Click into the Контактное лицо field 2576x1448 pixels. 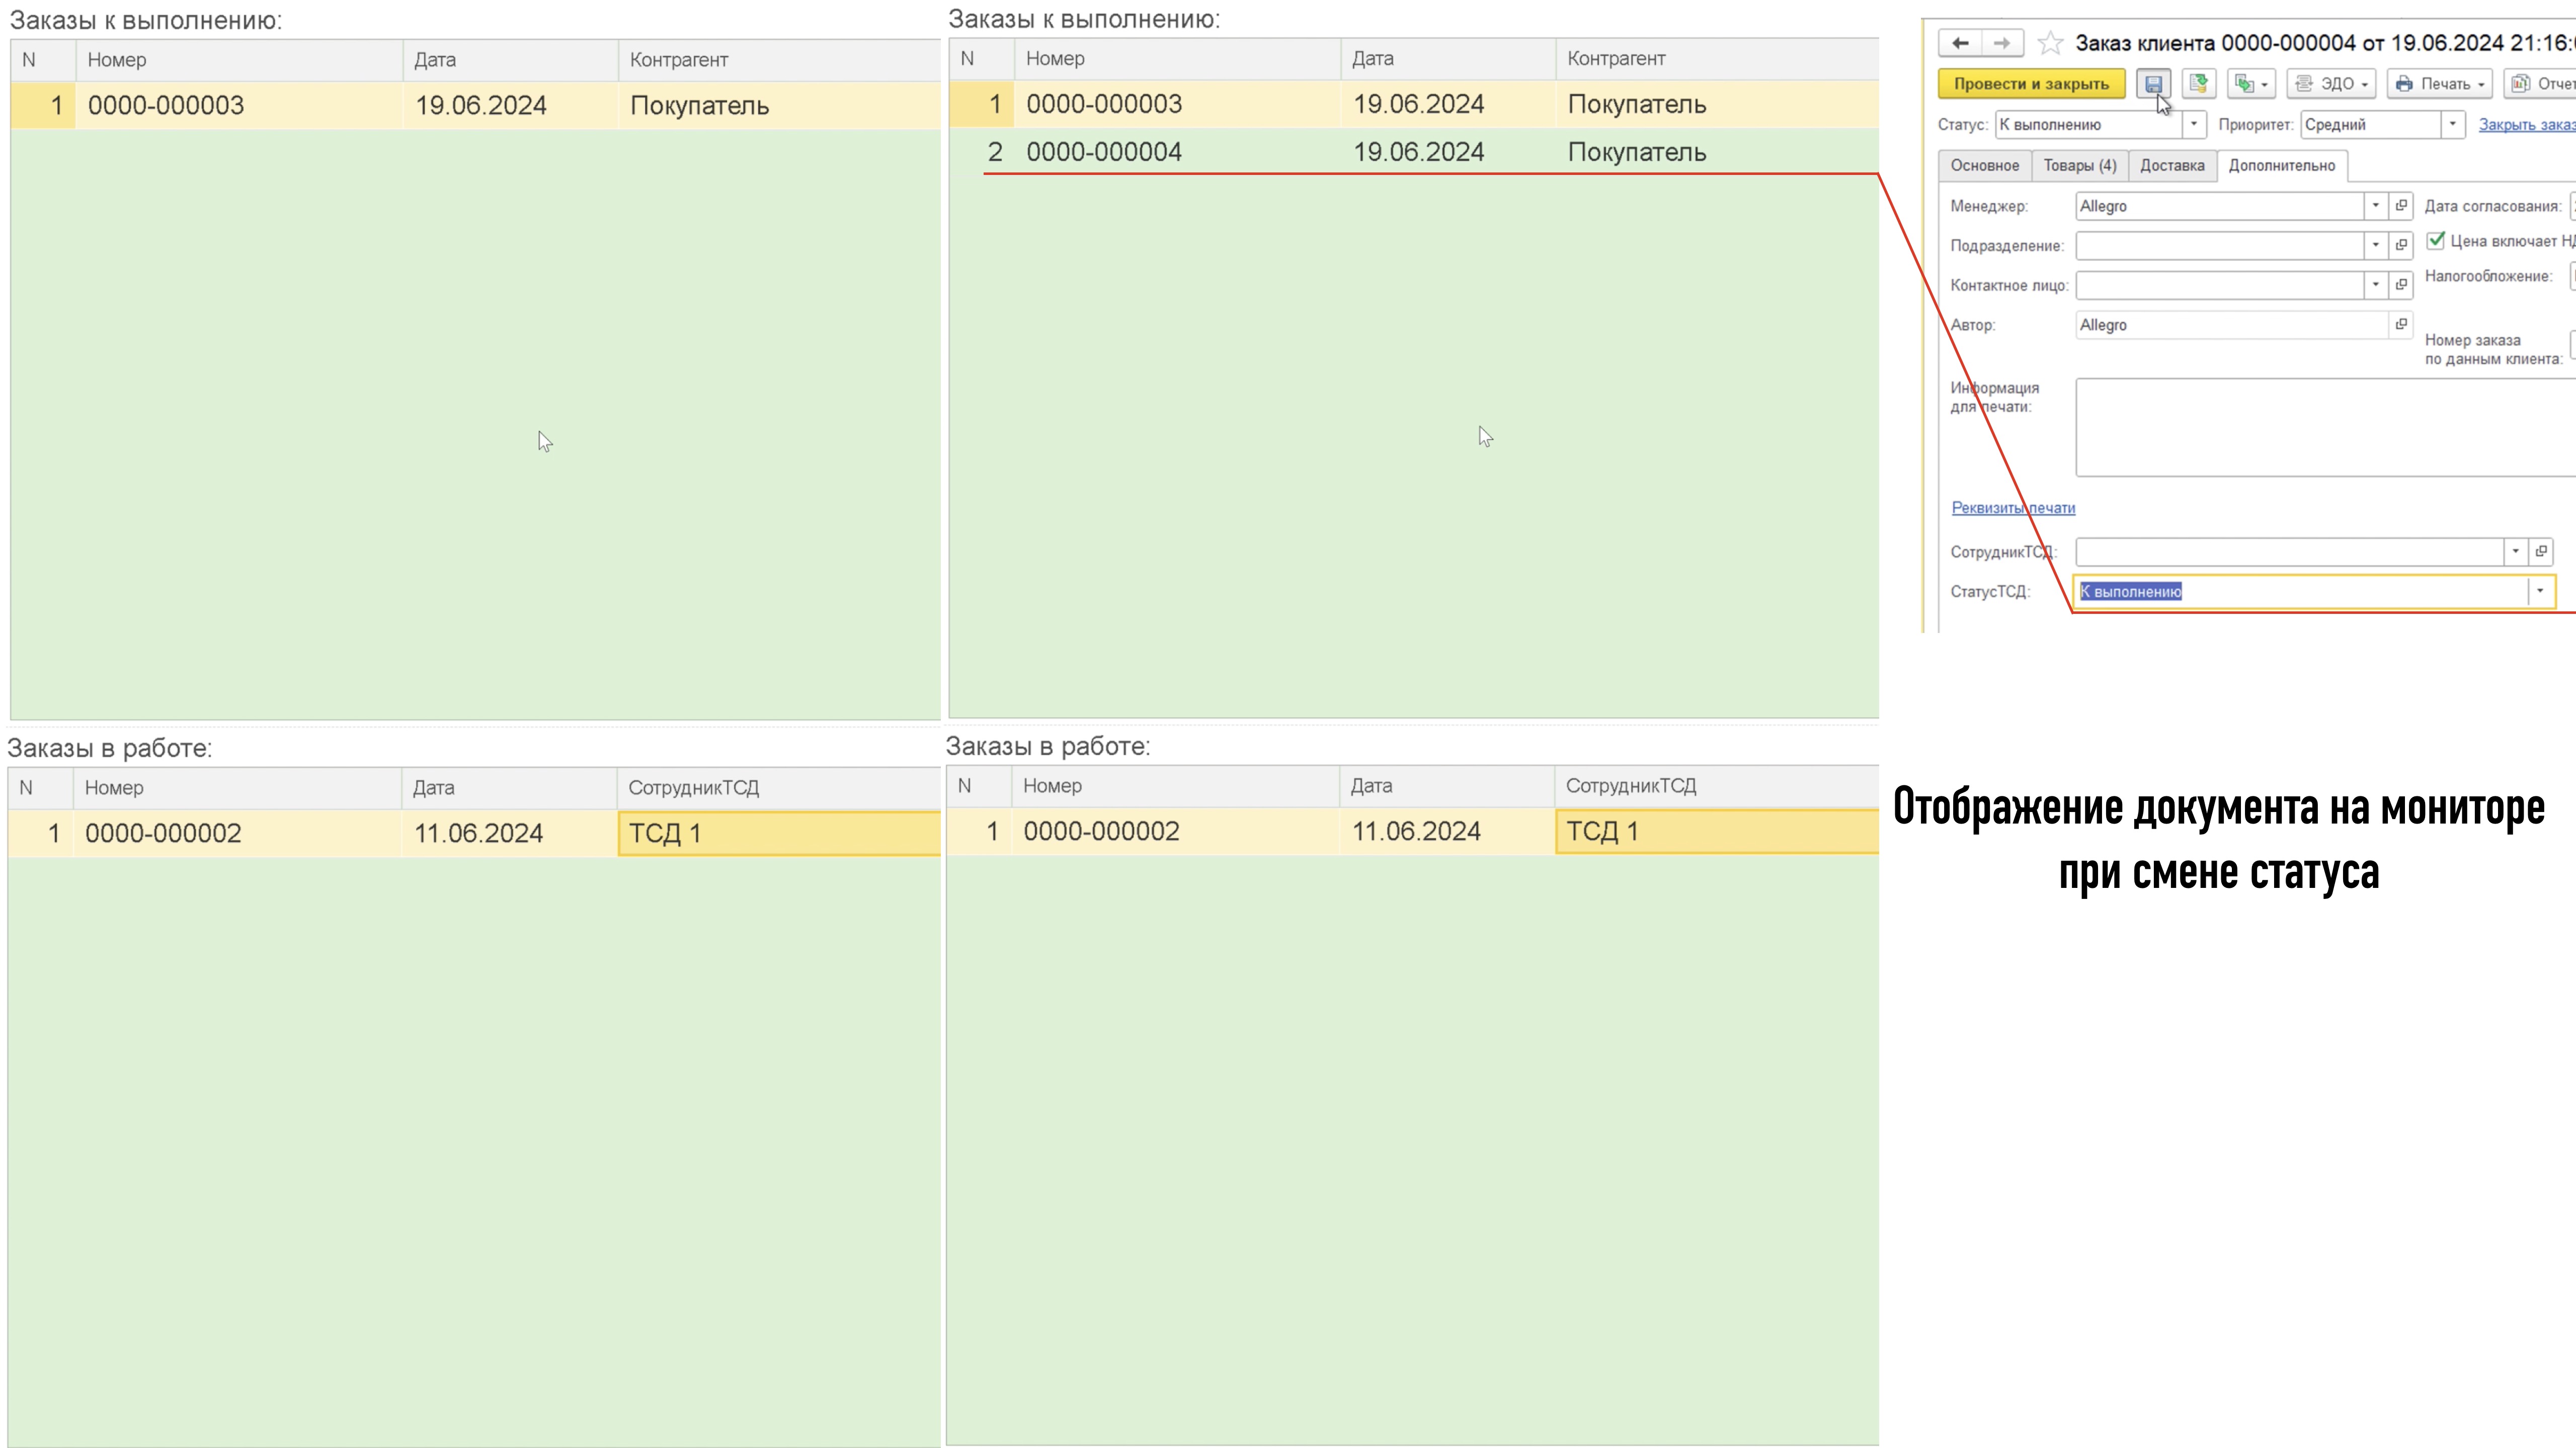coord(2219,285)
